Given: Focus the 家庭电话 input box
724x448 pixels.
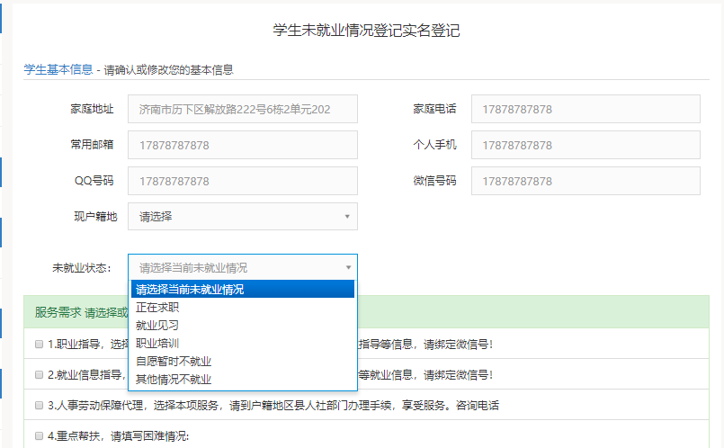Looking at the screenshot, I should pos(585,109).
